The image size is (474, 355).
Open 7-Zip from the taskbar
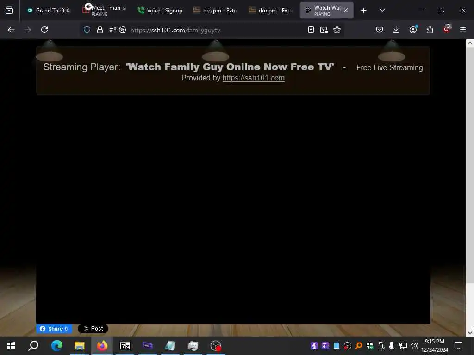pyautogui.click(x=125, y=346)
